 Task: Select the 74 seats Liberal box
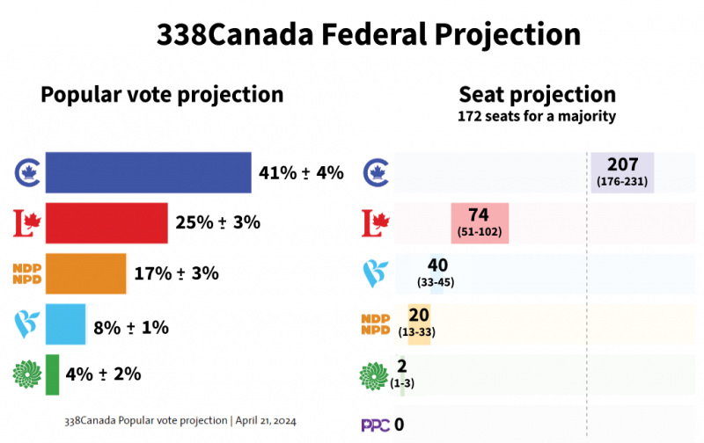[480, 223]
